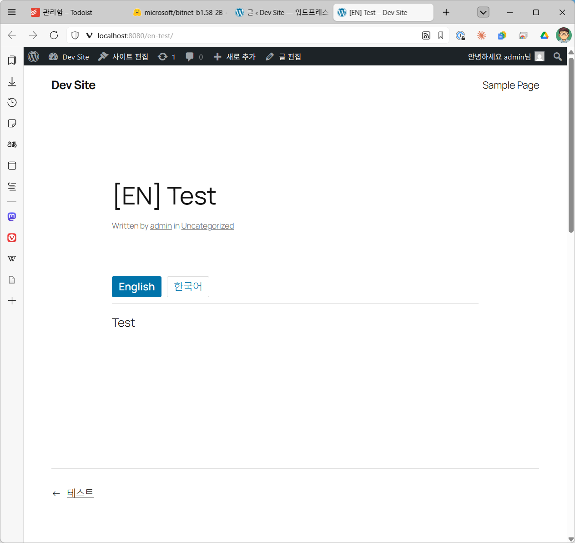
Task: Go back to the previous page
Action: [x=12, y=35]
